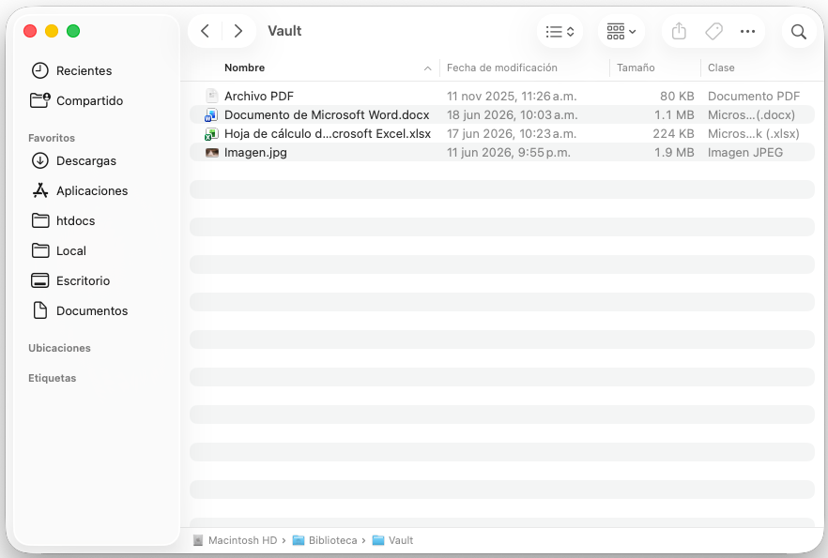Click the Descargas download arrow icon
Screen dimensions: 828x558
[x=40, y=160]
